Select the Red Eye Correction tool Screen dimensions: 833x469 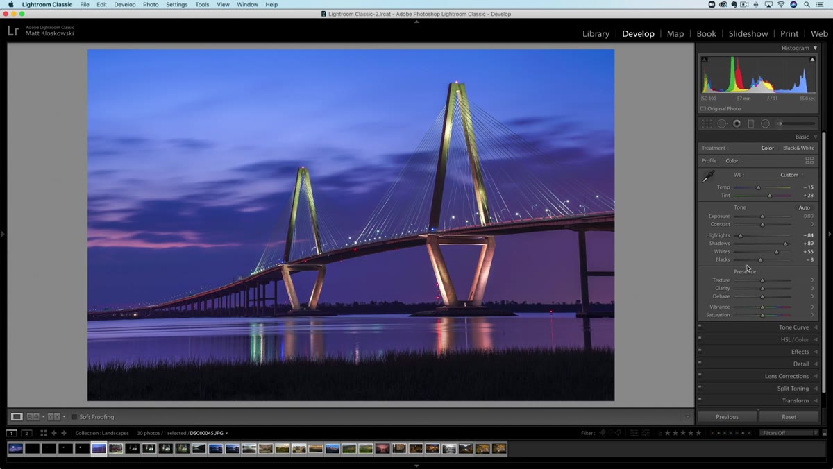[x=737, y=123]
